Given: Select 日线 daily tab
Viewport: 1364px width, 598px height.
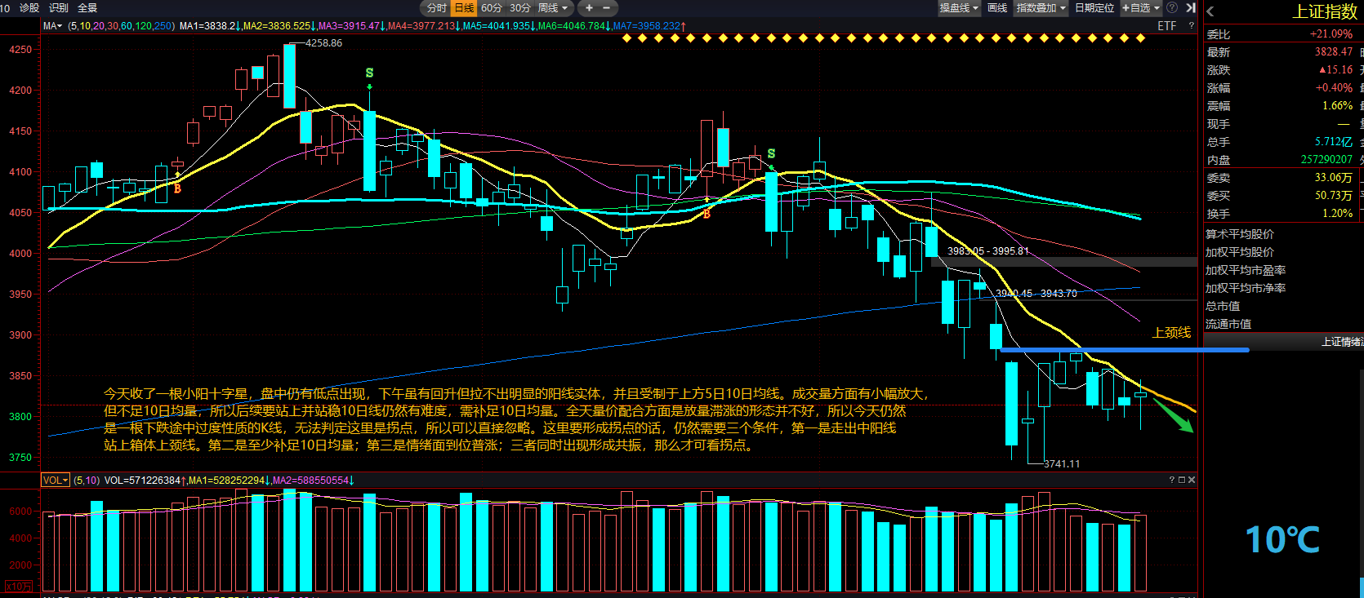Looking at the screenshot, I should [x=464, y=7].
